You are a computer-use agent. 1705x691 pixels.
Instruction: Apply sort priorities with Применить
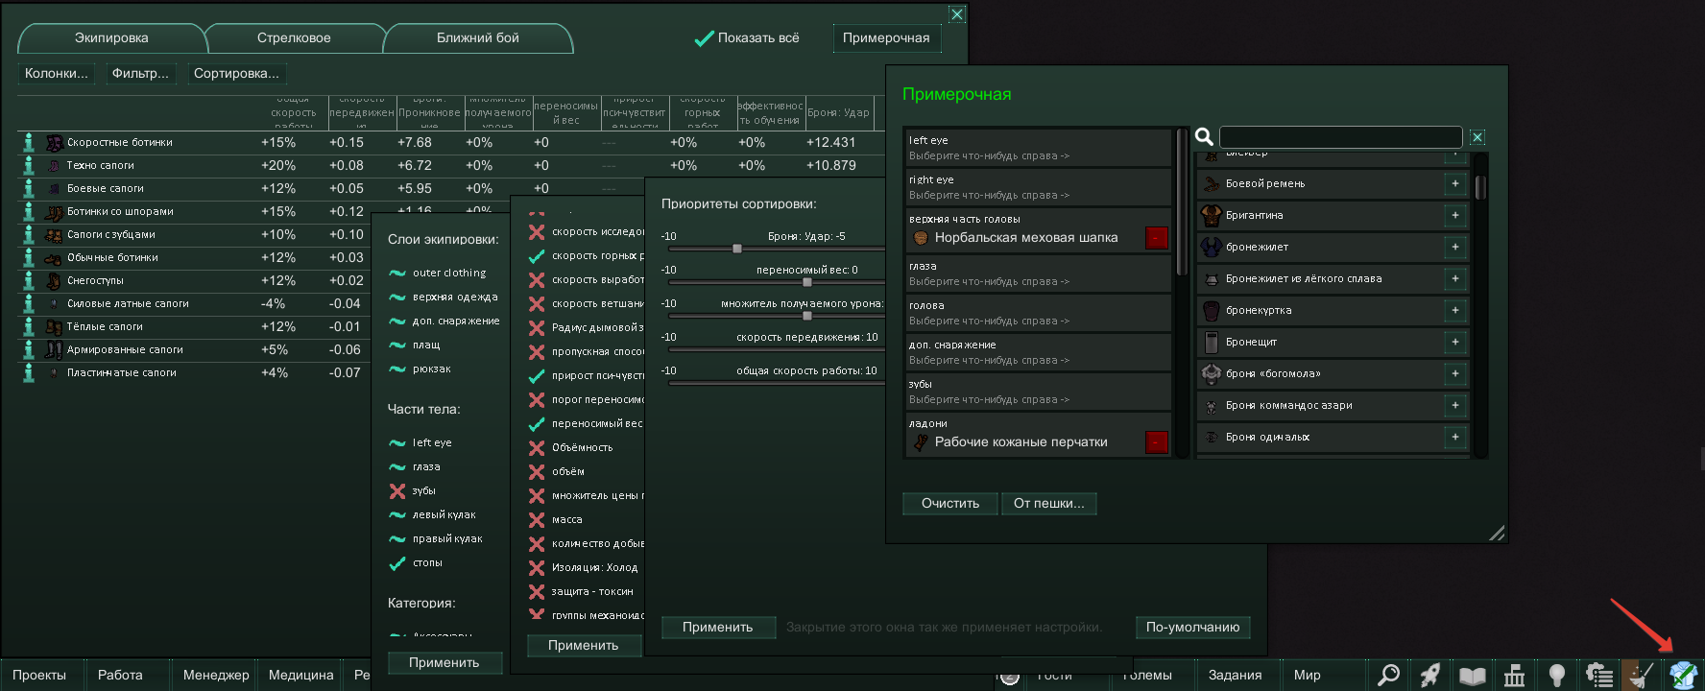(717, 627)
